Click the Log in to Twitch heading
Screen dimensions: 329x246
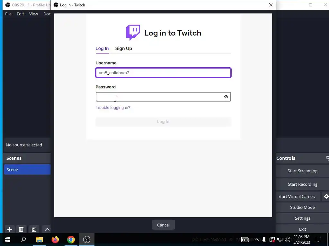pyautogui.click(x=173, y=33)
